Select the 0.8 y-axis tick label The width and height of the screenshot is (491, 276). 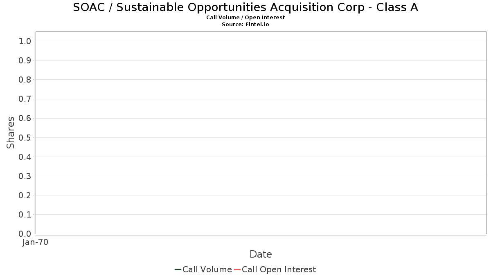pos(25,80)
